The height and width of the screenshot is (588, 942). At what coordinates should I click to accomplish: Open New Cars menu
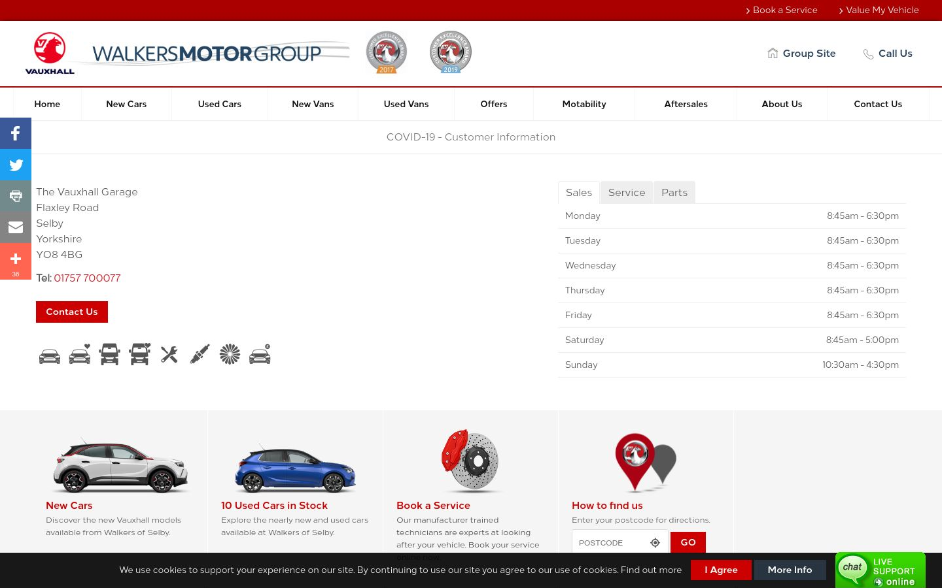pos(126,104)
